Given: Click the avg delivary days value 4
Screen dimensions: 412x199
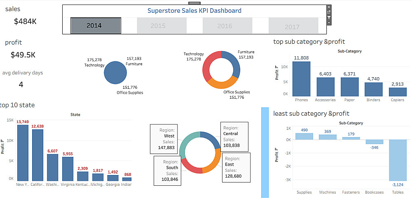Looking at the screenshot, I should 21,85.
